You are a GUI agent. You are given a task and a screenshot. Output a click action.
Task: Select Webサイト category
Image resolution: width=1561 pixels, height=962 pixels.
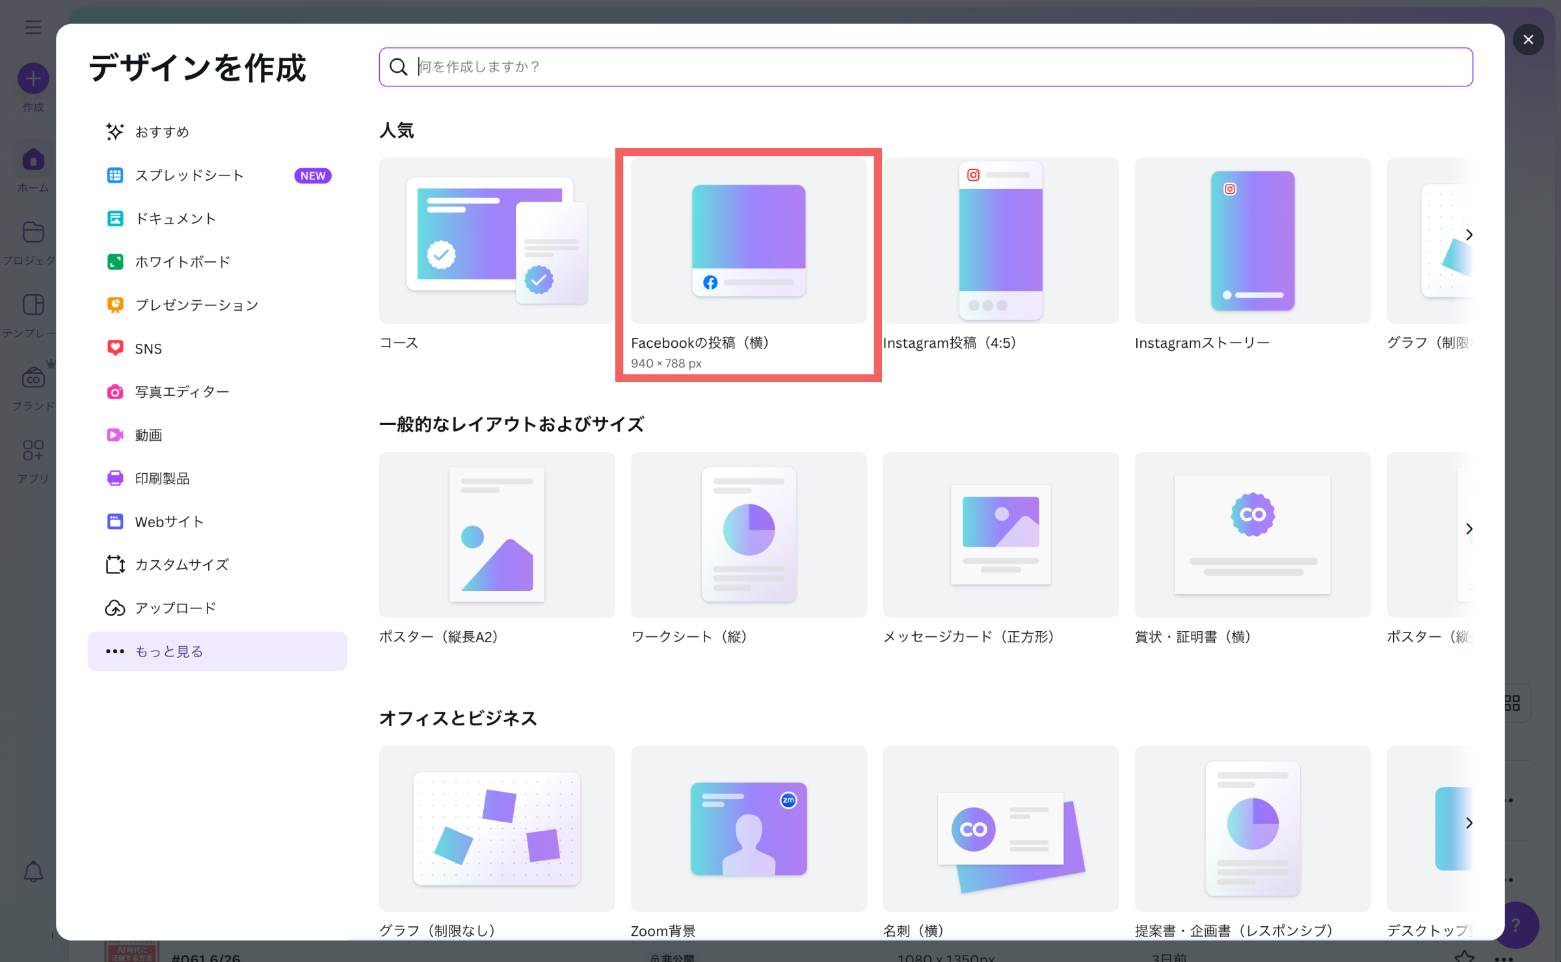click(x=168, y=521)
